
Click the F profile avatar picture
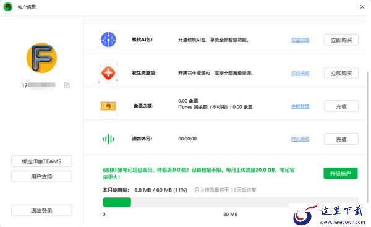[x=41, y=58]
